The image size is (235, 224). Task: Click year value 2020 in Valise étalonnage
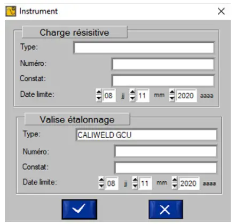[189, 183]
